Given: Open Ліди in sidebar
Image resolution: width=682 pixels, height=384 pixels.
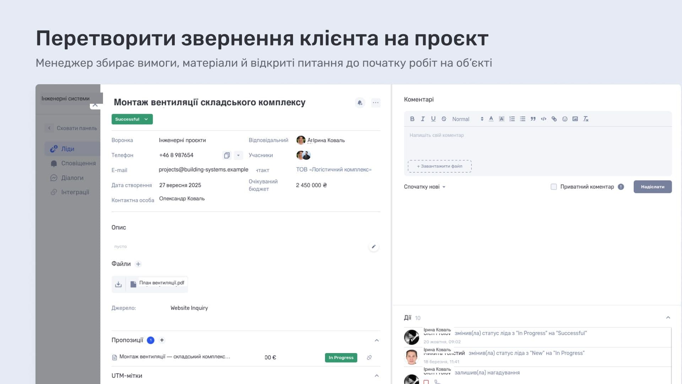Looking at the screenshot, I should pyautogui.click(x=72, y=149).
